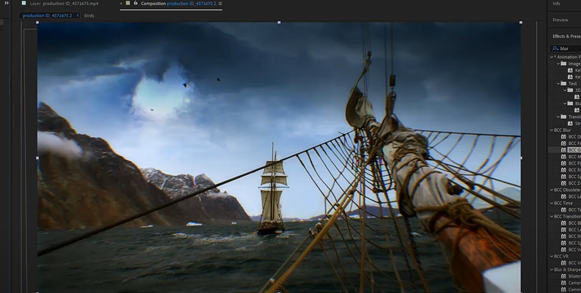Close the Composition viewer tab
Viewport: 581px width, 293px height.
121,4
